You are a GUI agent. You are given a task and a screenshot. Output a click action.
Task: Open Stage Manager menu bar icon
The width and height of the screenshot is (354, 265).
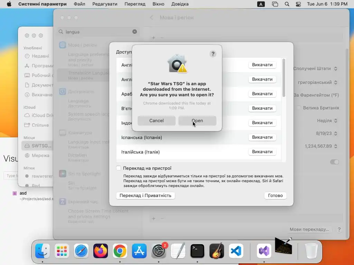tap(275, 4)
